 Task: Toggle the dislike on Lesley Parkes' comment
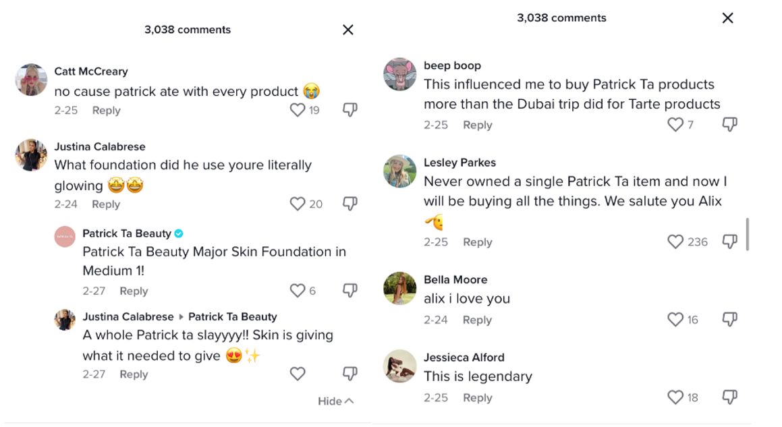729,241
